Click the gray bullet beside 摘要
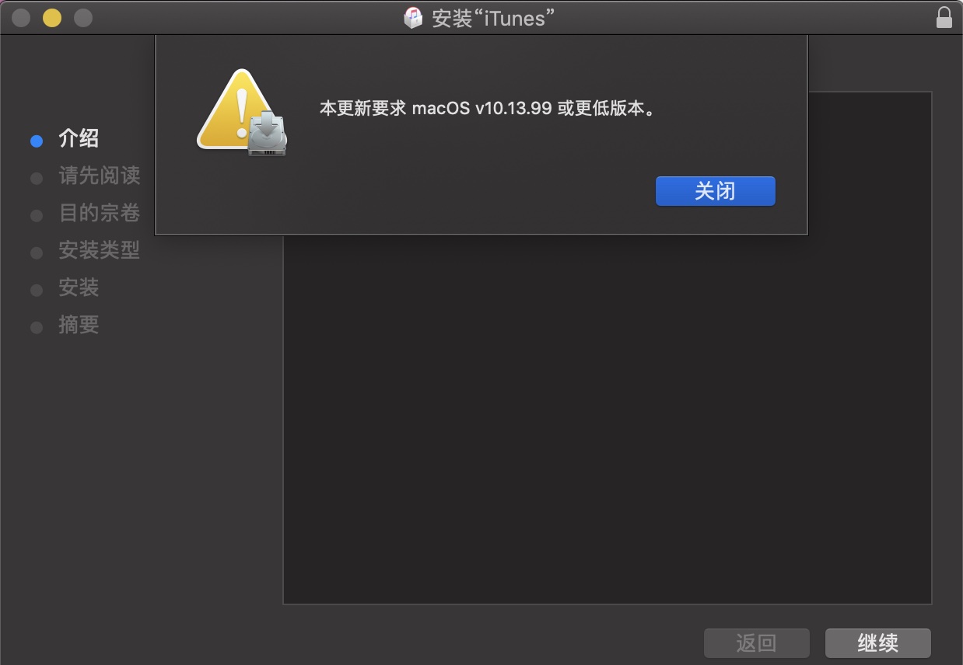Viewport: 963px width, 665px height. pos(36,327)
